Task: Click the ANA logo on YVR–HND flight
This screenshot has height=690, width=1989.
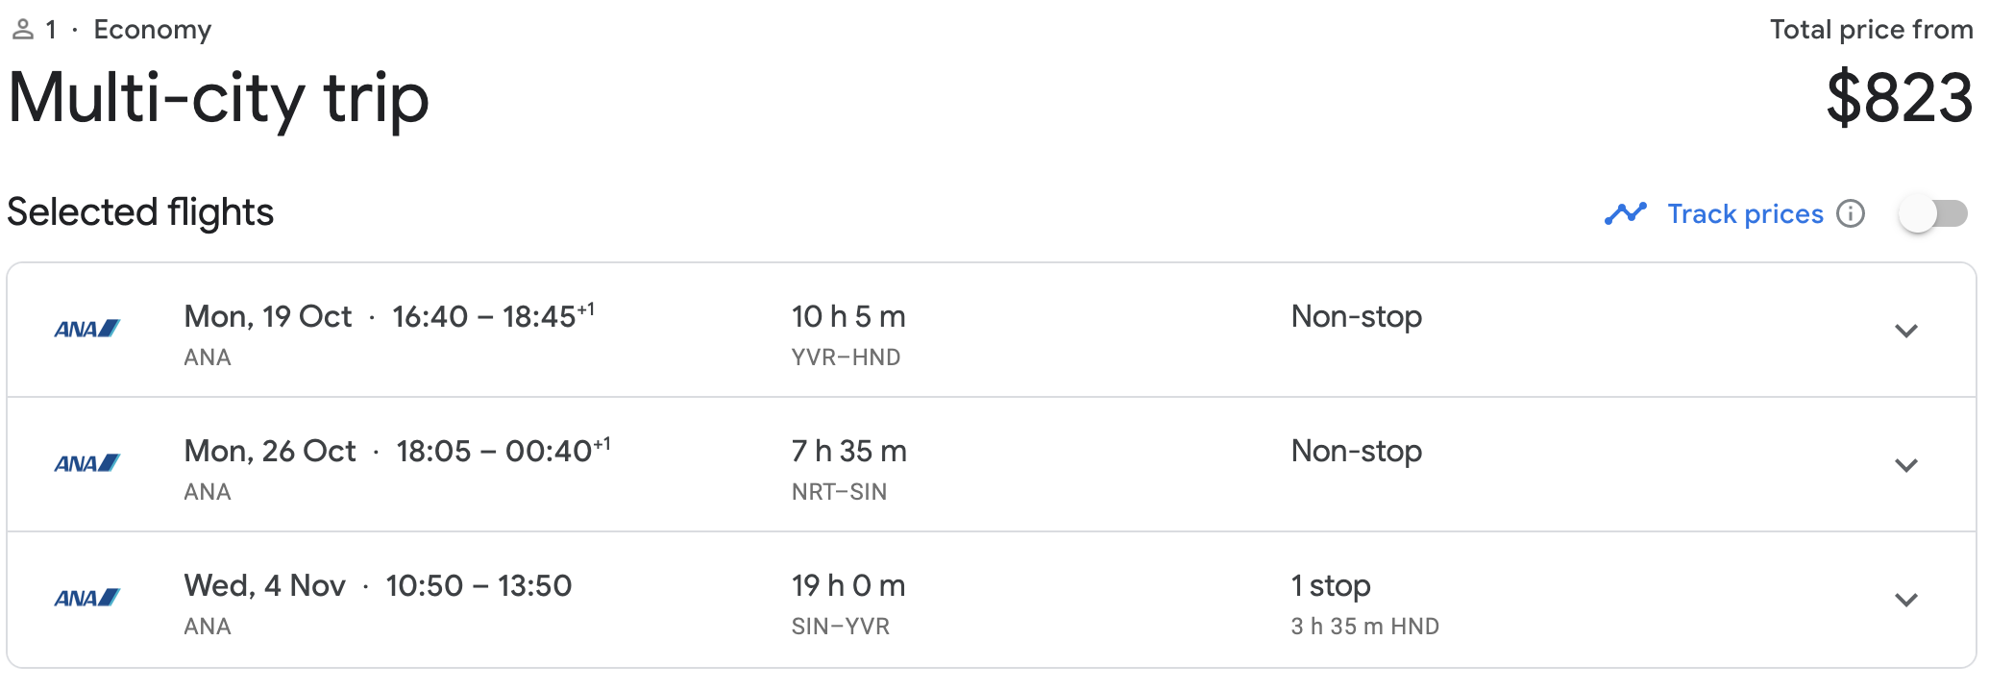Action: pos(86,329)
